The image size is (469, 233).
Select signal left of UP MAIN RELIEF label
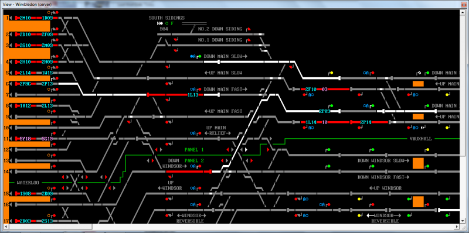tap(200, 133)
